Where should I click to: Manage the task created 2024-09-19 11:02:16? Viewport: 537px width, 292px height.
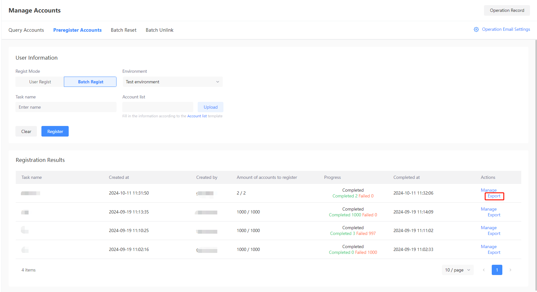[489, 246]
